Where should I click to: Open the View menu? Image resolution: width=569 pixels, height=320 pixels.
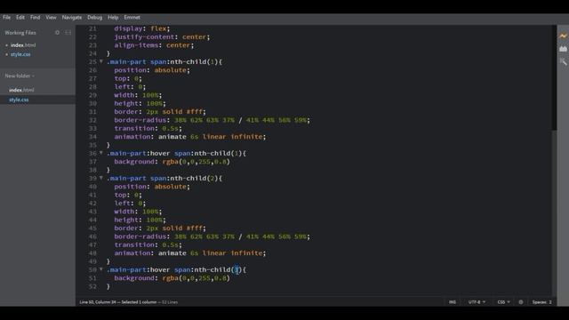[51, 18]
